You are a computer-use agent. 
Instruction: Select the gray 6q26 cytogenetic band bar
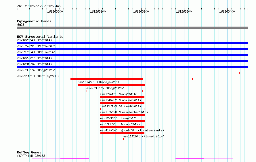(132, 28)
